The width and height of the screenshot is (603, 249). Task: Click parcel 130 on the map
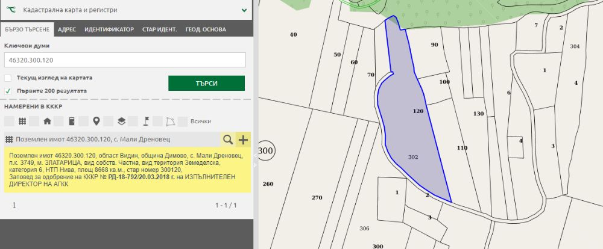pyautogui.click(x=478, y=114)
